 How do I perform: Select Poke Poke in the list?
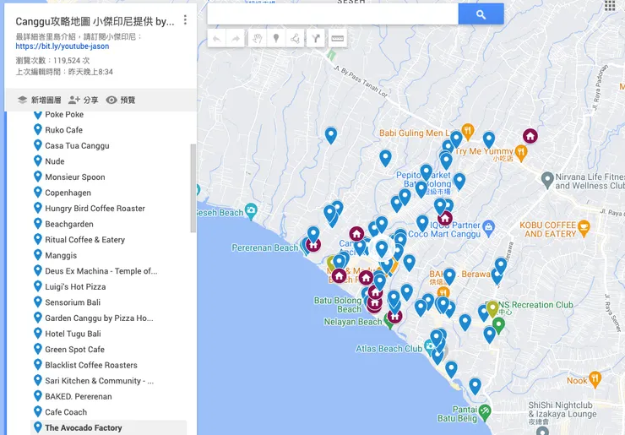click(64, 114)
